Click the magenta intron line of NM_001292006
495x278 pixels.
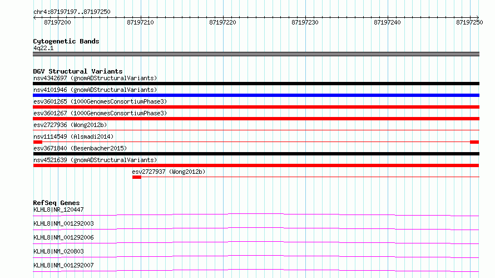pyautogui.click(x=256, y=243)
